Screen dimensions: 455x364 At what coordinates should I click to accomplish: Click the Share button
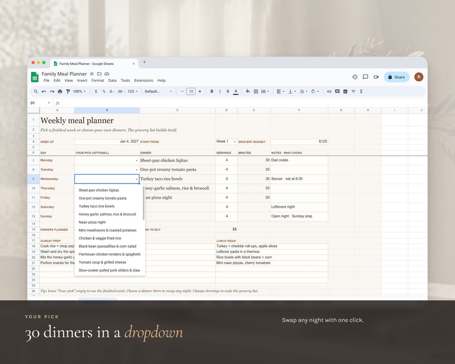[x=396, y=77]
